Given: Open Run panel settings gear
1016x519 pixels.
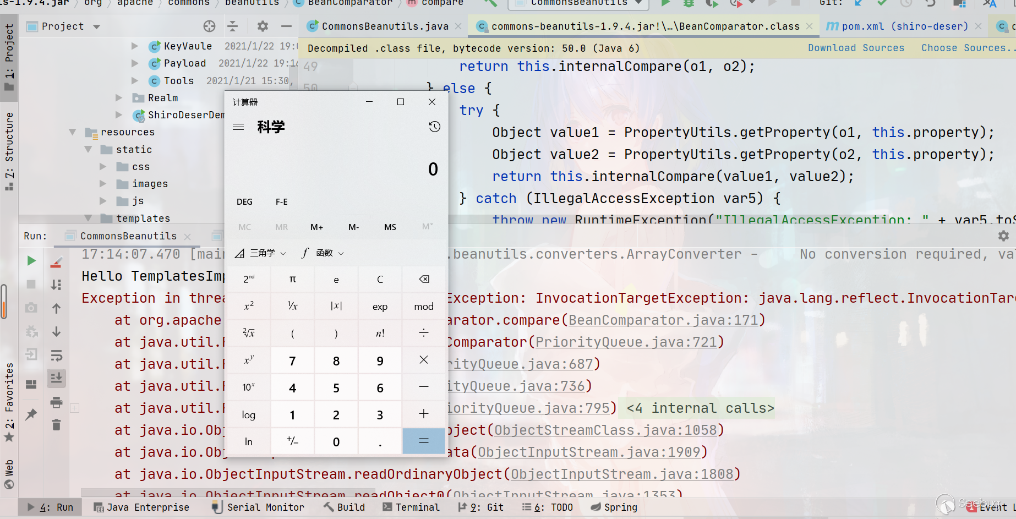Looking at the screenshot, I should 1003,236.
